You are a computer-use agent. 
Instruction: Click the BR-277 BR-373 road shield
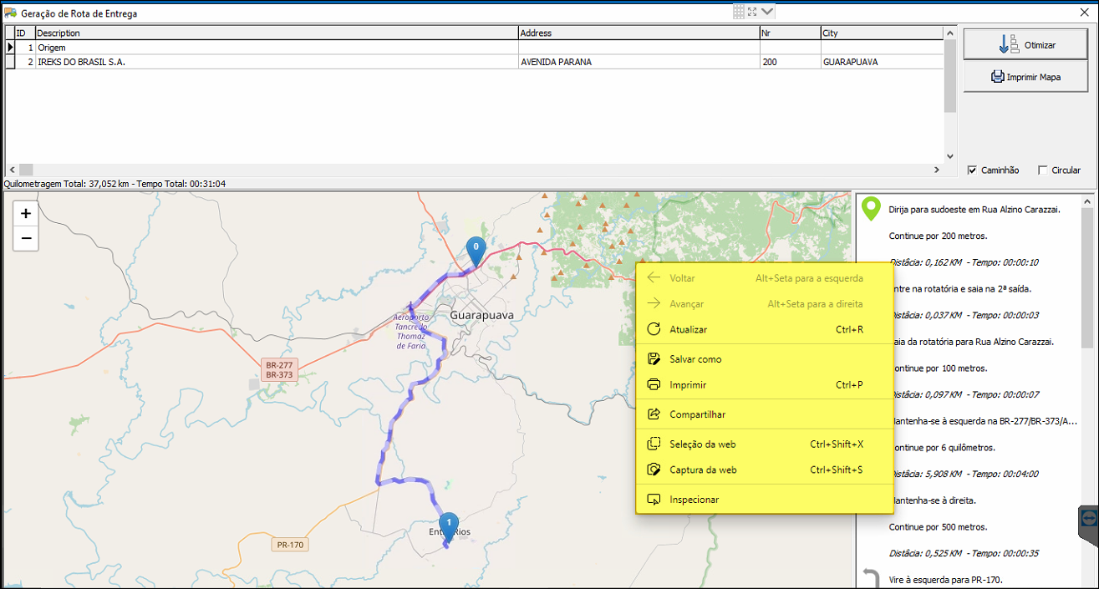click(277, 370)
